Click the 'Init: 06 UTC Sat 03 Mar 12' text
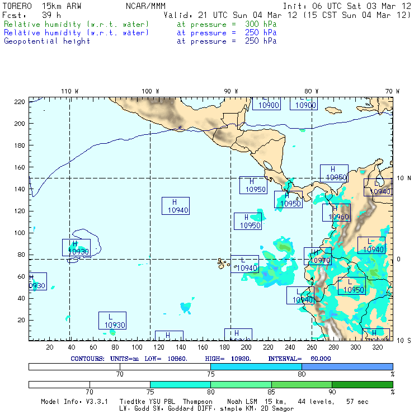Viewport: 414px width, 414px height. tap(347, 6)
